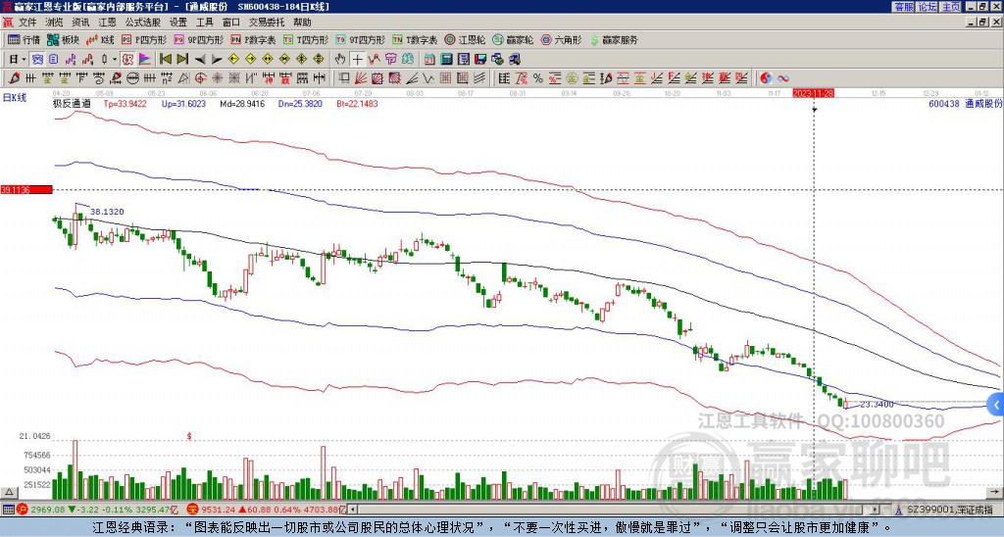Open the calculator icon
The image size is (1004, 537).
tap(446, 59)
